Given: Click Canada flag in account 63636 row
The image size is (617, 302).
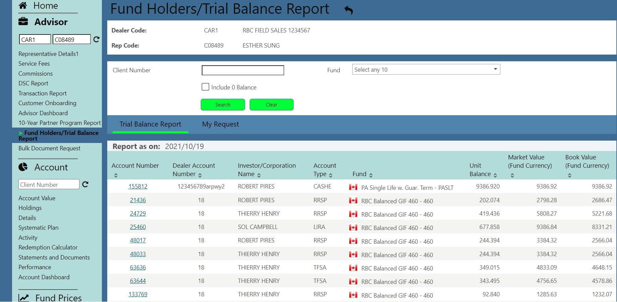Looking at the screenshot, I should 353,268.
